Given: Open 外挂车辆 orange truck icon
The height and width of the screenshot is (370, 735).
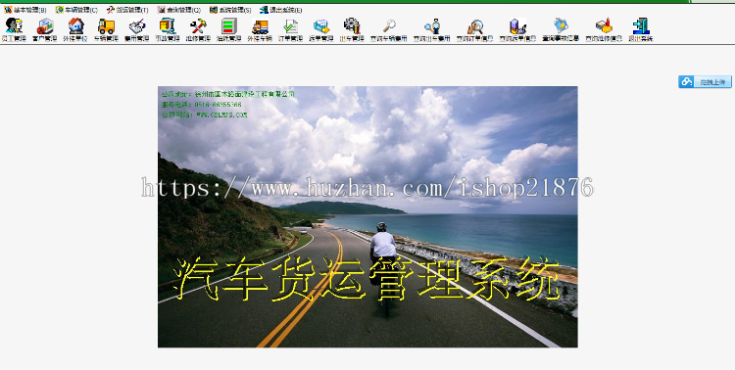Looking at the screenshot, I should (x=260, y=30).
